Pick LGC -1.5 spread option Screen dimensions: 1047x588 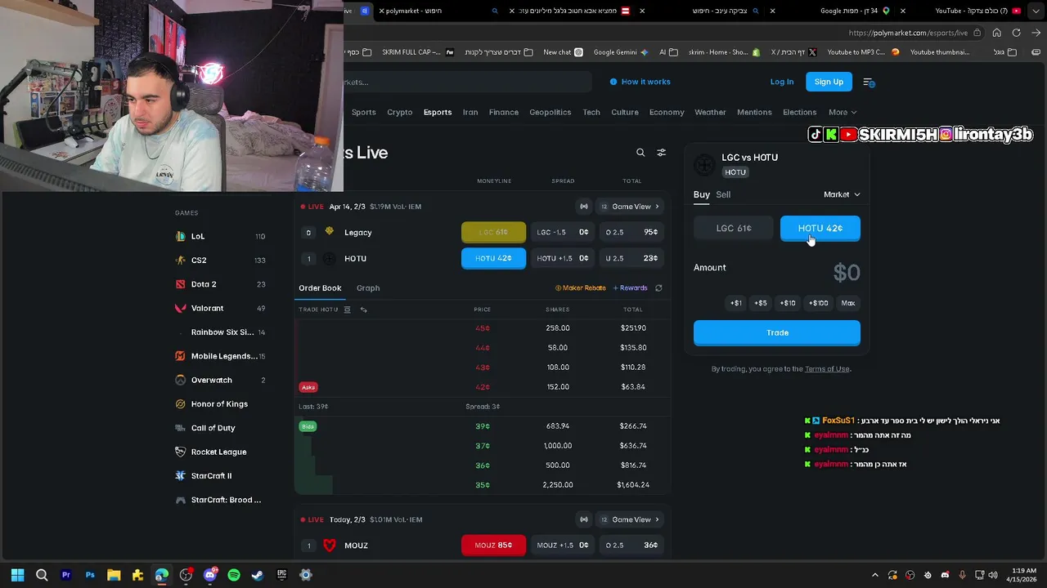563,232
